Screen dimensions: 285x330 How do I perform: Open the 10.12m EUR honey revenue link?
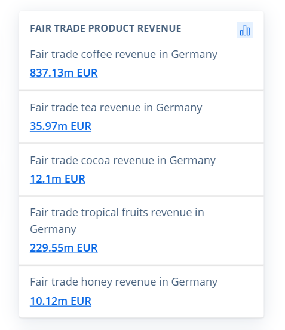point(60,301)
